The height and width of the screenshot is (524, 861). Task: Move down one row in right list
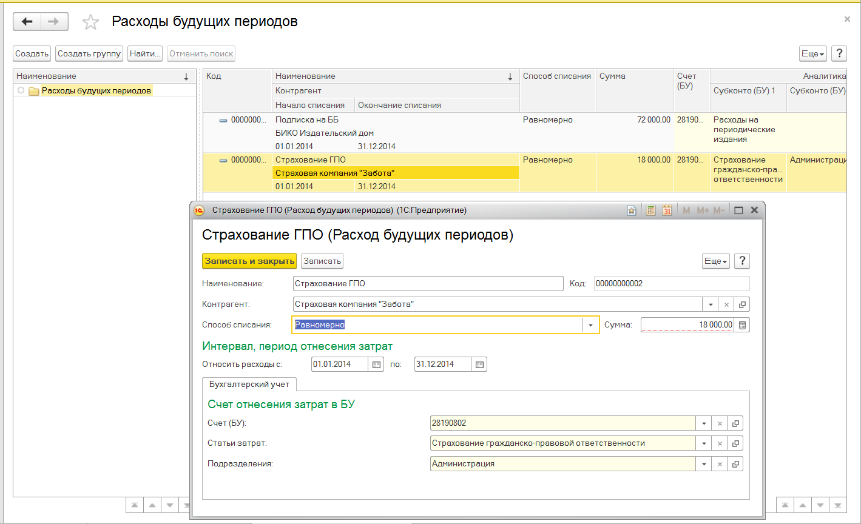(x=820, y=505)
